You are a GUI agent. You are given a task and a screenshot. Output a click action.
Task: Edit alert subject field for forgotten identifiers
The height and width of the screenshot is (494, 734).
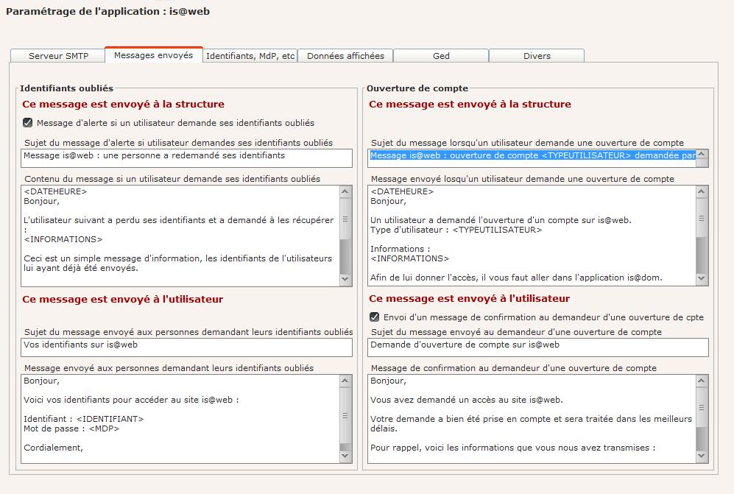coord(186,158)
